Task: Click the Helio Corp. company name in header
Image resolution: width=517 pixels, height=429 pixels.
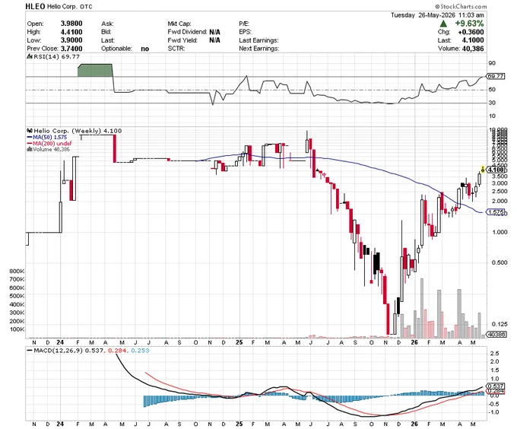Action: [x=62, y=7]
